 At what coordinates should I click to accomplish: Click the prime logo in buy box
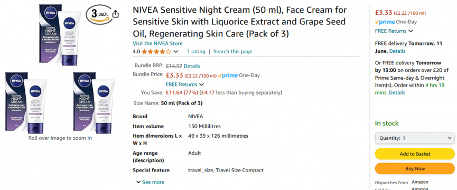tap(385, 22)
